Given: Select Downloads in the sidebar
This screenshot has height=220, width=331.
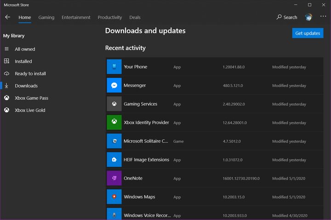Looking at the screenshot, I should tap(26, 86).
